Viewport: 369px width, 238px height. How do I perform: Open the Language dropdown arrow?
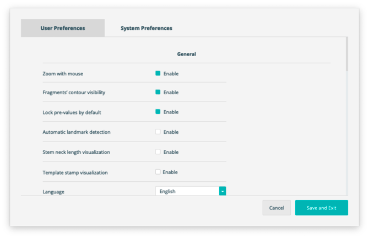click(223, 191)
